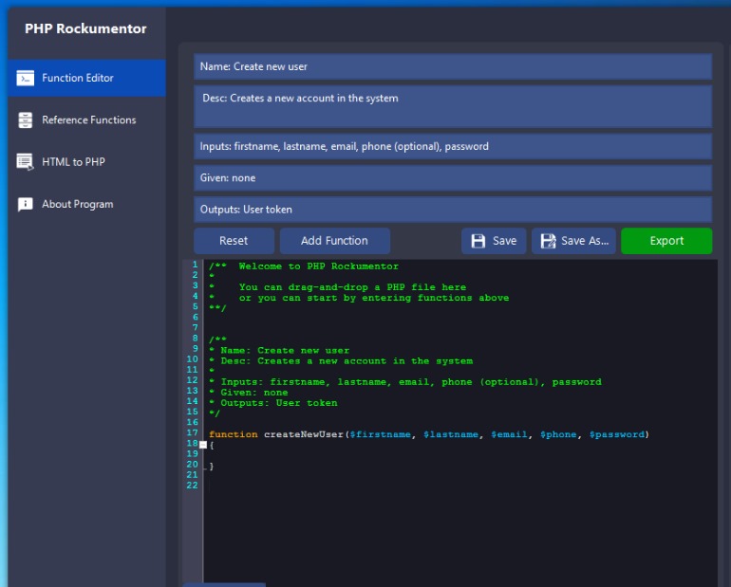This screenshot has height=587, width=731.
Task: Click the Function Editor terminal icon
Action: (x=26, y=78)
